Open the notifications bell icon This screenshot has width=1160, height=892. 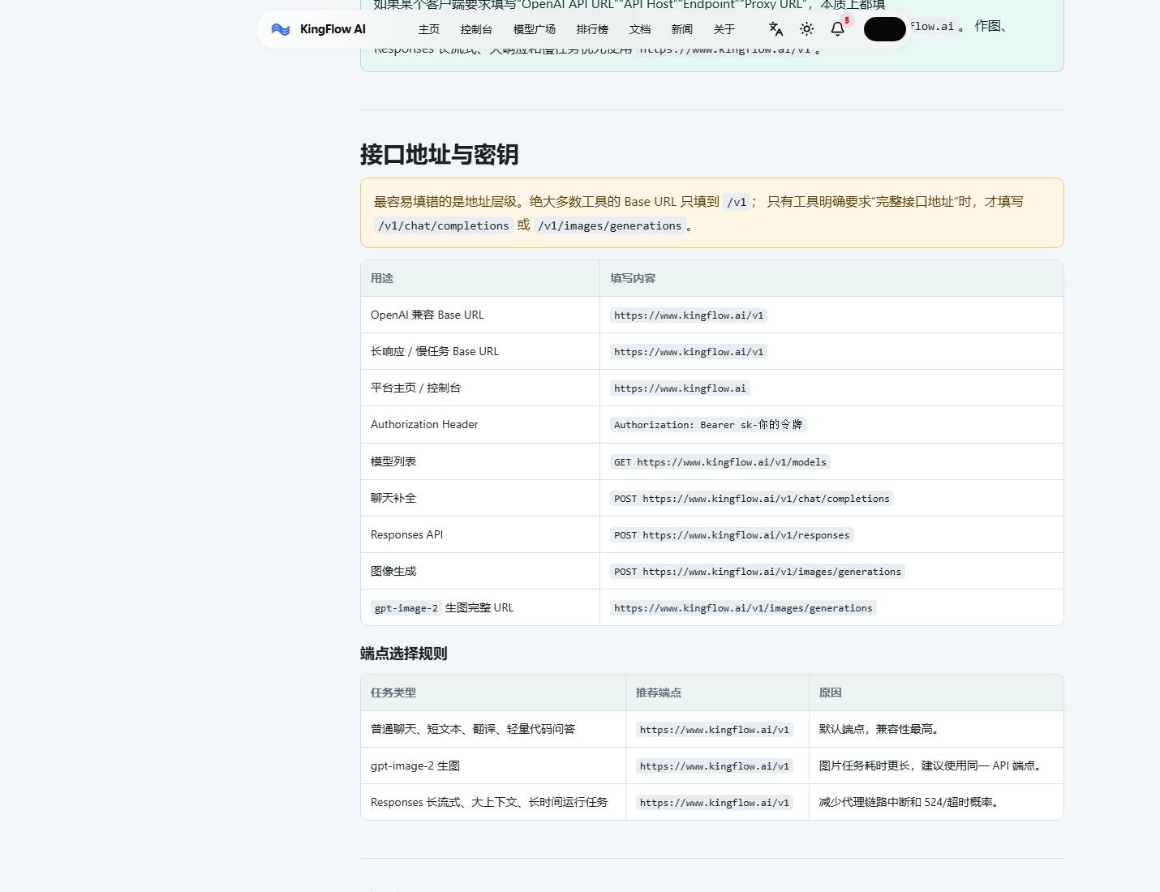pos(838,29)
